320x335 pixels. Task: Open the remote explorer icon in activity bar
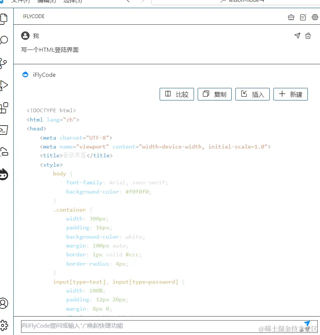point(4,152)
